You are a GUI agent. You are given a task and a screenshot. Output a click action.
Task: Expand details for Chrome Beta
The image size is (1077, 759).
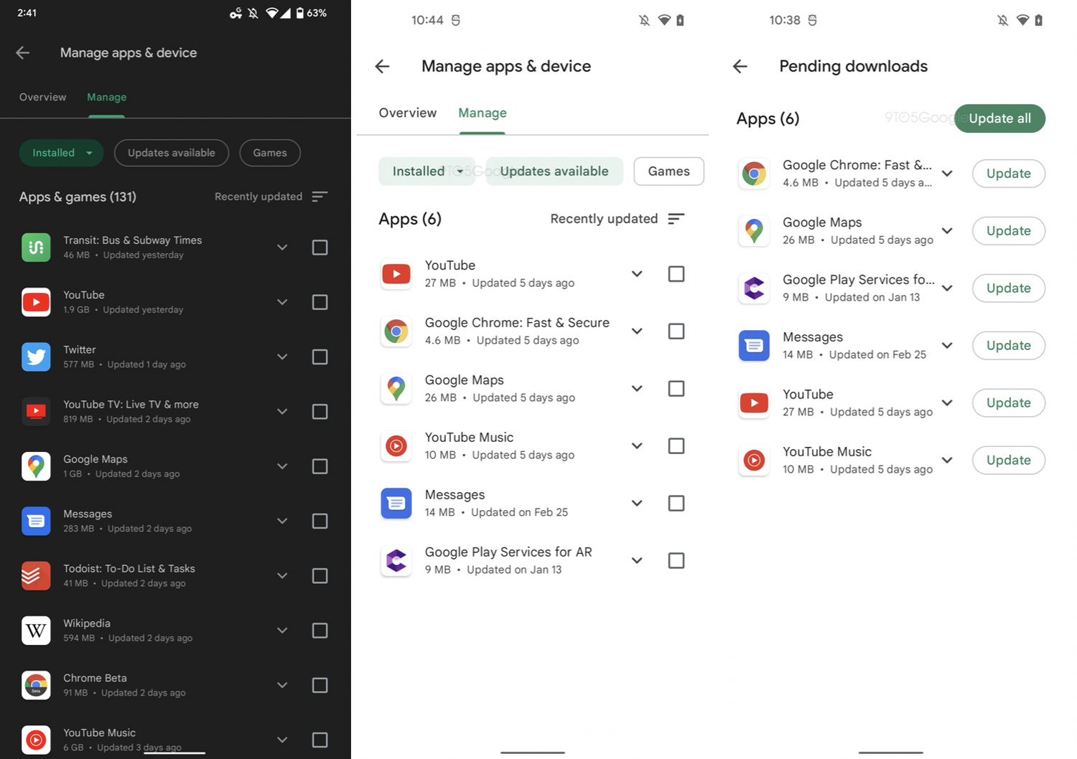[282, 685]
